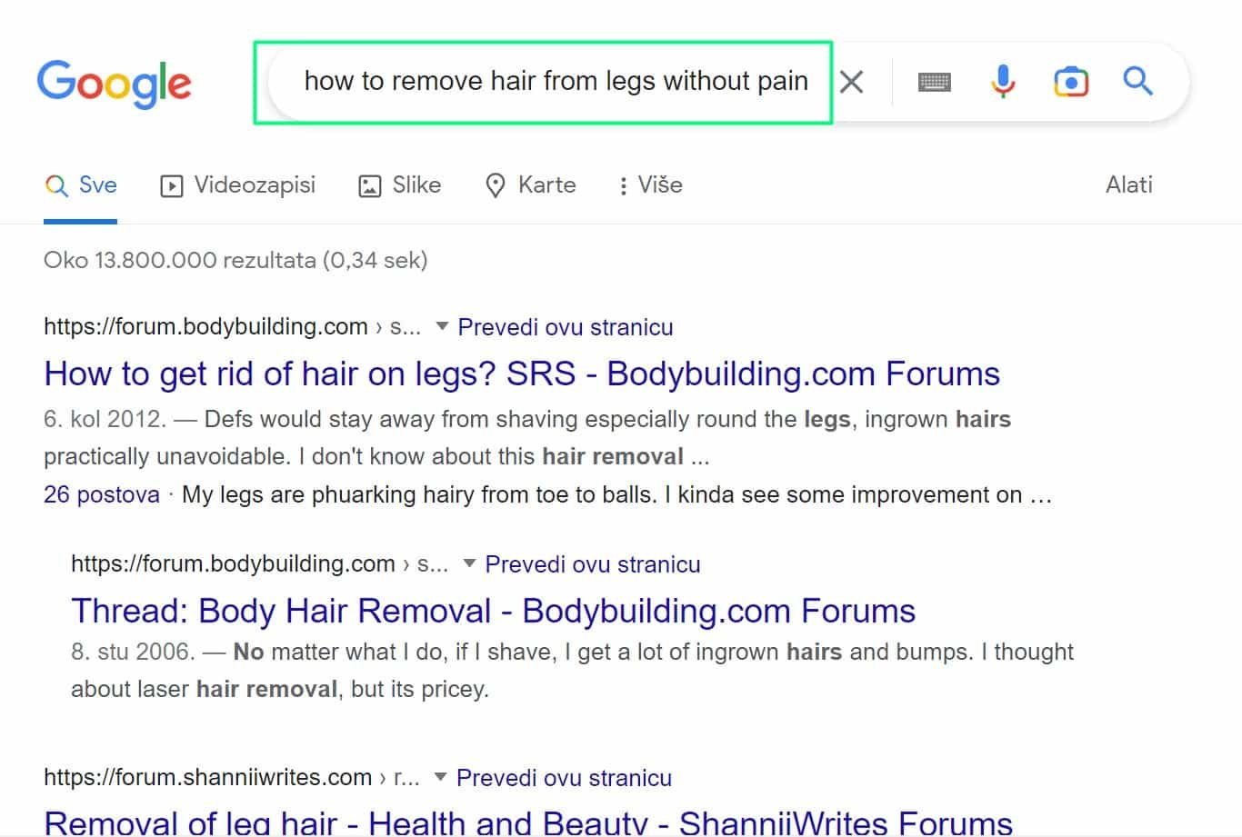
Task: Click Prevedi ovu stranicu for ShanniiWrites result
Action: 564,778
